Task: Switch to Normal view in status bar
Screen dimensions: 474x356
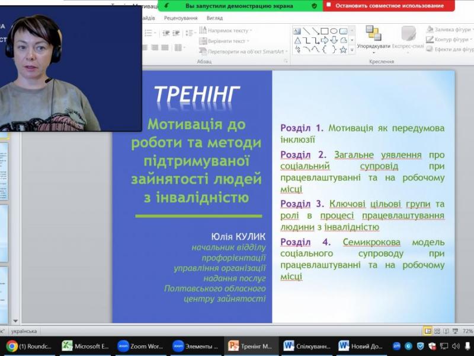Action: coord(428,331)
